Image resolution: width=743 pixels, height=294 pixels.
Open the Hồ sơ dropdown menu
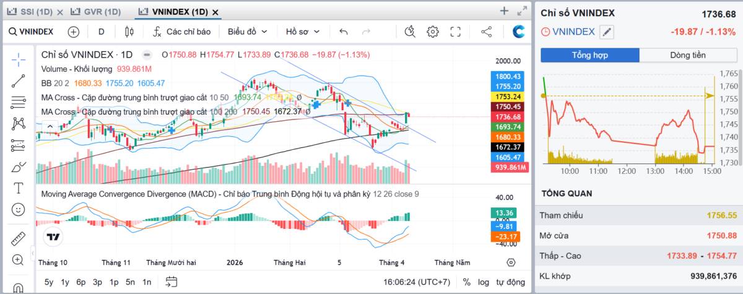(x=303, y=32)
